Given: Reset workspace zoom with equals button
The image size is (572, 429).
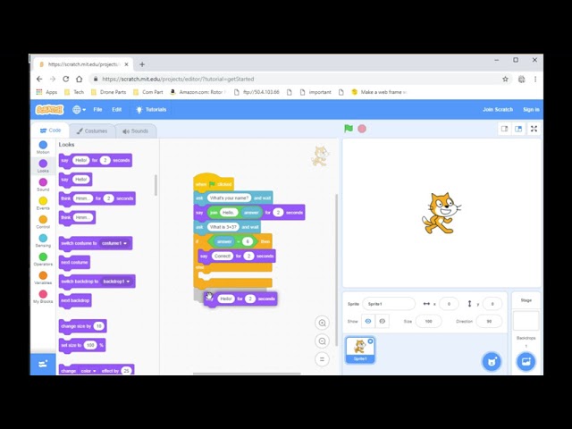Looking at the screenshot, I should pyautogui.click(x=322, y=359).
